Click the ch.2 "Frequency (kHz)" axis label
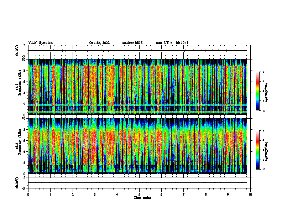The height and width of the screenshot is (218, 282). [20, 142]
